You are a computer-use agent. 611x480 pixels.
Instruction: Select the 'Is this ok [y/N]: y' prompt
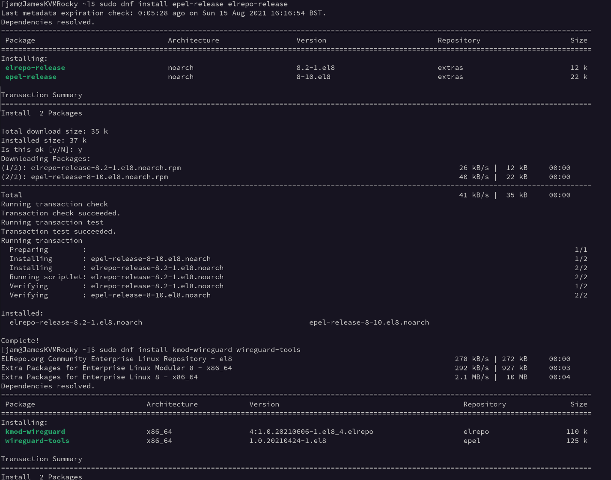point(42,149)
